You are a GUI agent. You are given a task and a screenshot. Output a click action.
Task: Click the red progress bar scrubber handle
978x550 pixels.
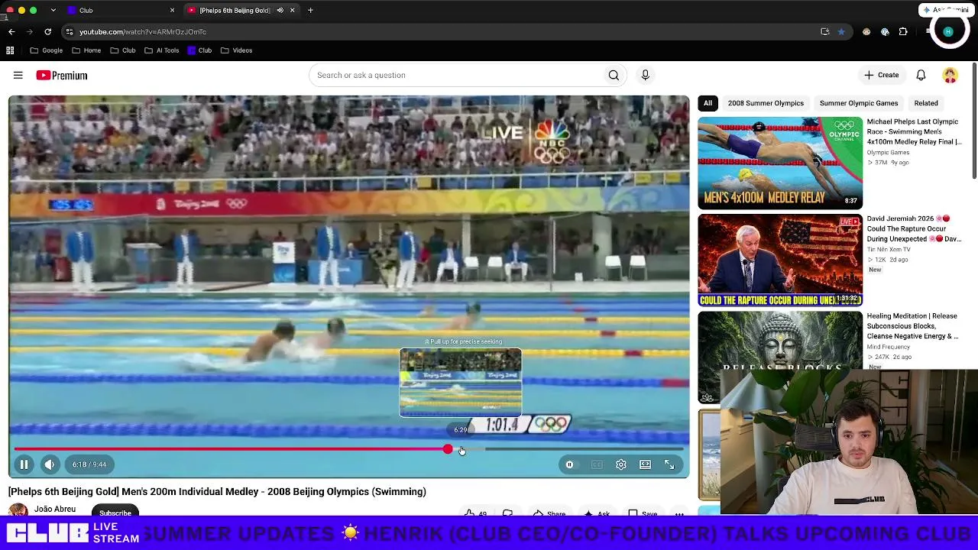[x=448, y=449]
